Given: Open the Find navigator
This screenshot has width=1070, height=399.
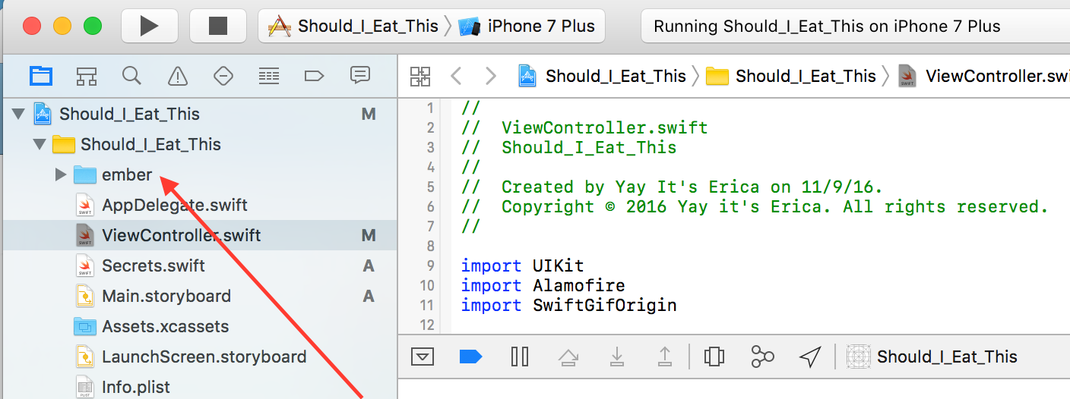Looking at the screenshot, I should coord(131,76).
